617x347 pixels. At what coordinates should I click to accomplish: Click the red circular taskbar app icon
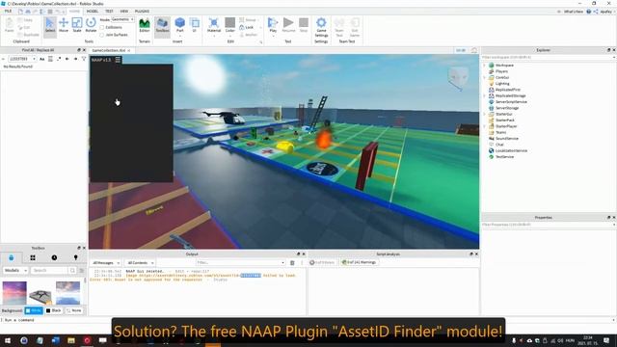click(x=87, y=340)
